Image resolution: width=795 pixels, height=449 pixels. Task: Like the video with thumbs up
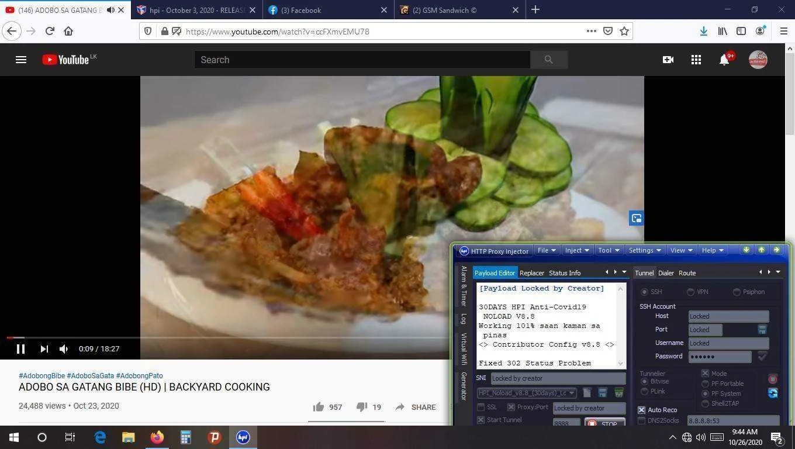pyautogui.click(x=319, y=407)
